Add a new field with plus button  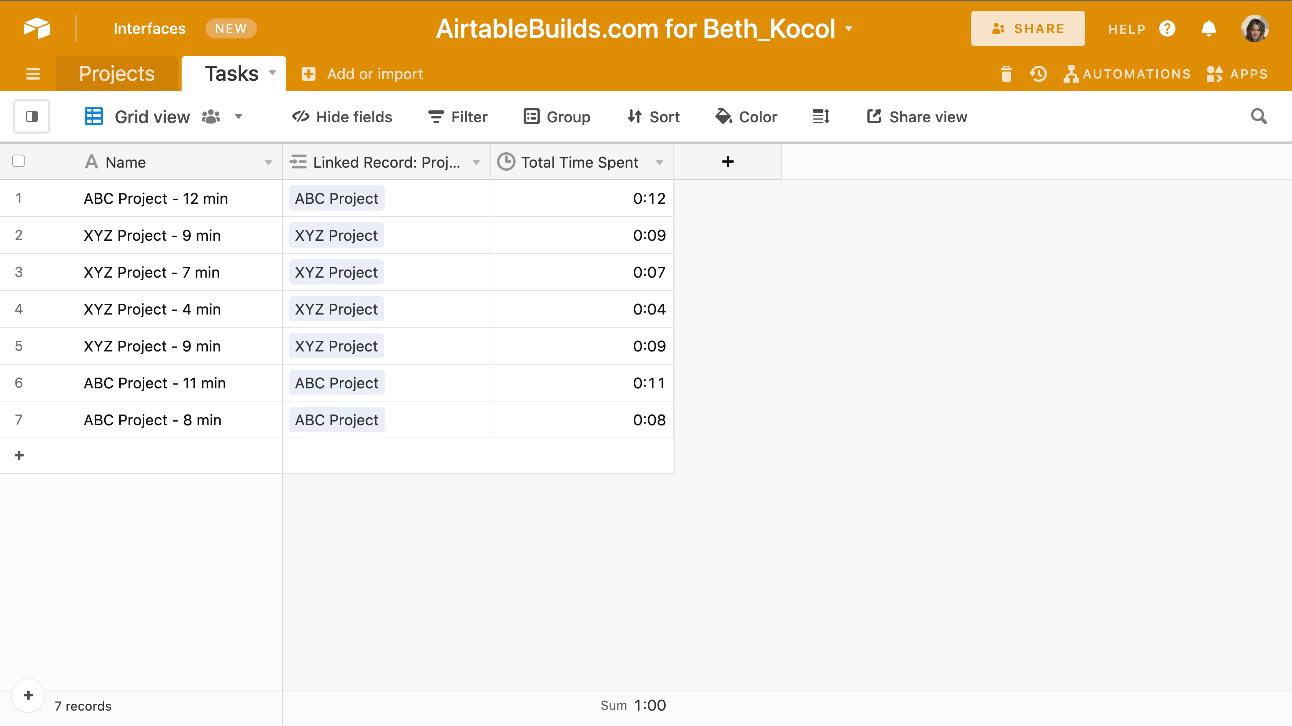pos(728,162)
